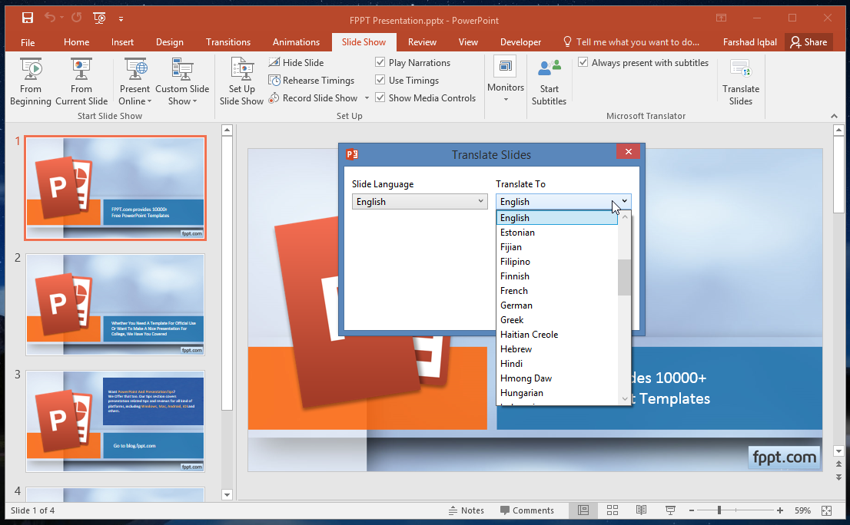This screenshot has height=525, width=850.
Task: Switch to the Transitions tab
Action: pos(228,42)
